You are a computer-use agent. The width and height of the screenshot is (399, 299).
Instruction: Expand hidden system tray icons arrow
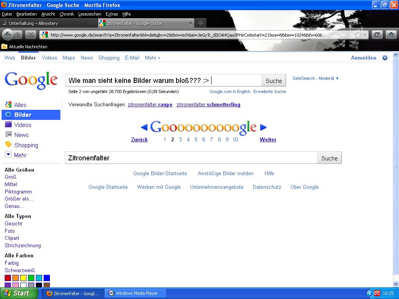tap(369, 294)
